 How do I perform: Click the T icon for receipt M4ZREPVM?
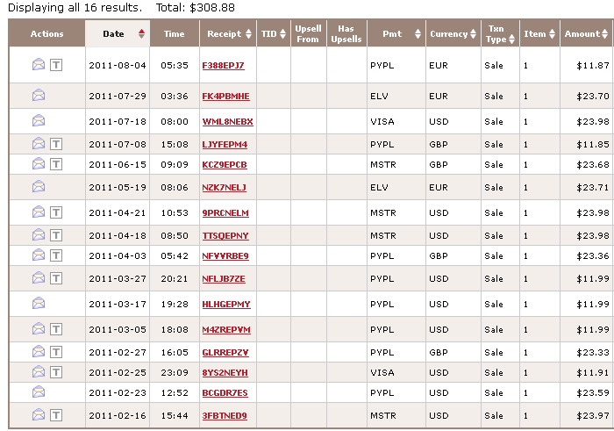(56, 328)
